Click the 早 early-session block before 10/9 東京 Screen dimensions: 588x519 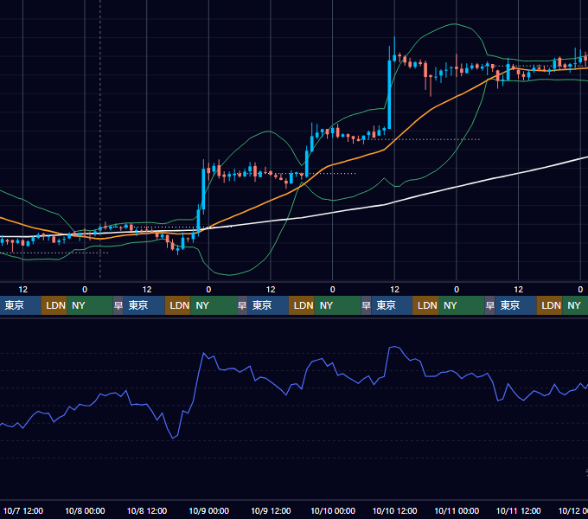(242, 305)
